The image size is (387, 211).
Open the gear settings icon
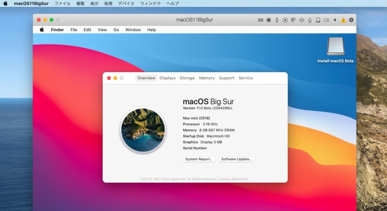351,20
